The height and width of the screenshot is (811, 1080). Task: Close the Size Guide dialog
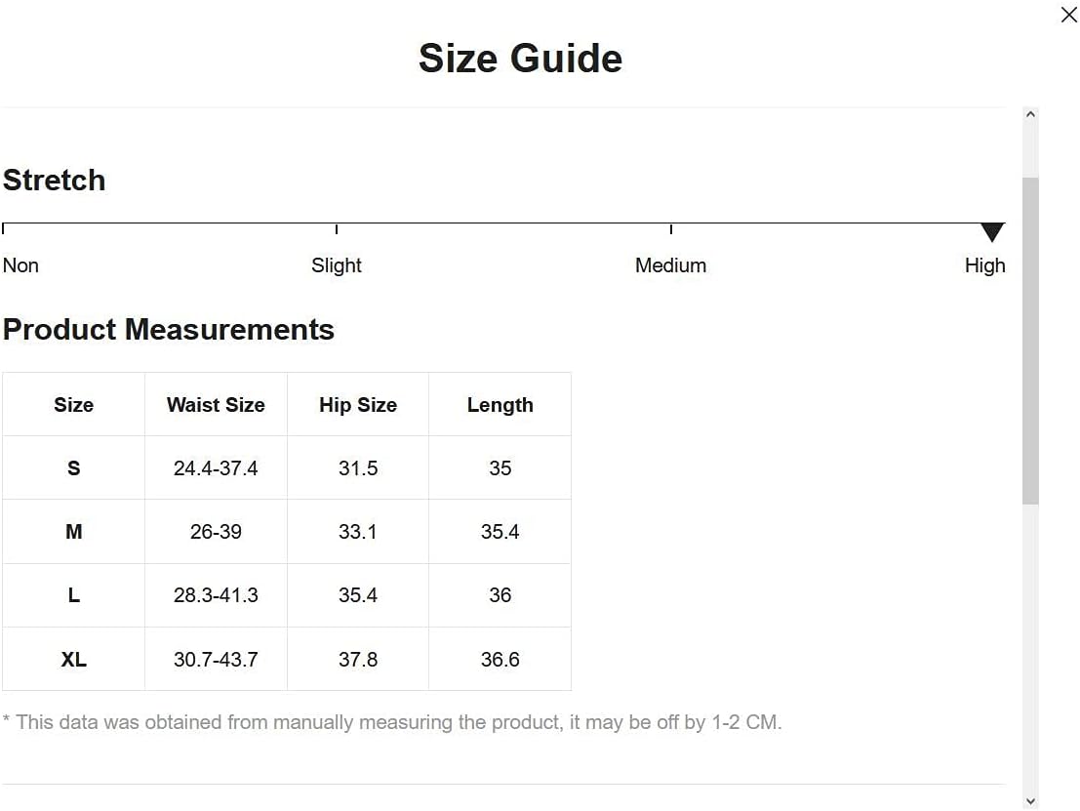click(x=1068, y=16)
